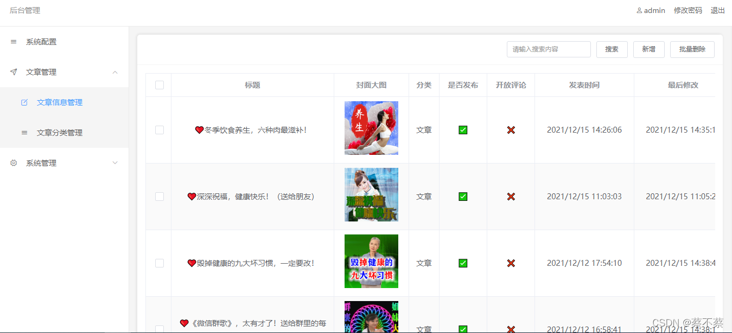The height and width of the screenshot is (333, 732).
Task: Click comments red X for 冬季饮食养生 row
Action: 511,130
